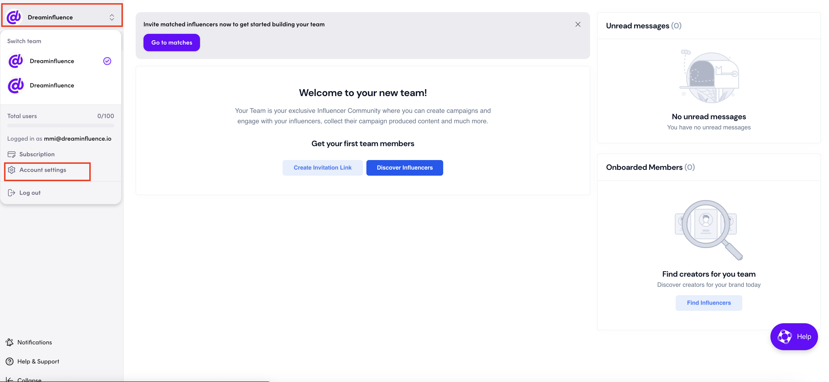Click the Create Invitation Link button
829x382 pixels.
point(322,168)
